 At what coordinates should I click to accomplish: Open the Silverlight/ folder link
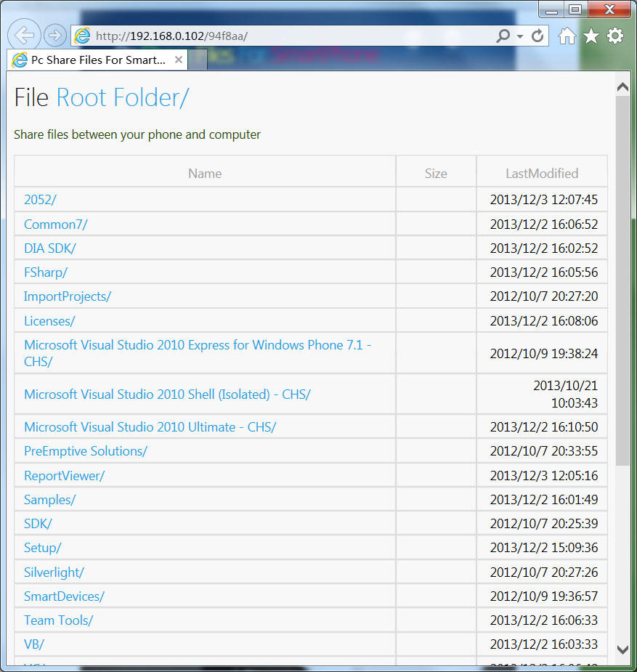click(54, 572)
